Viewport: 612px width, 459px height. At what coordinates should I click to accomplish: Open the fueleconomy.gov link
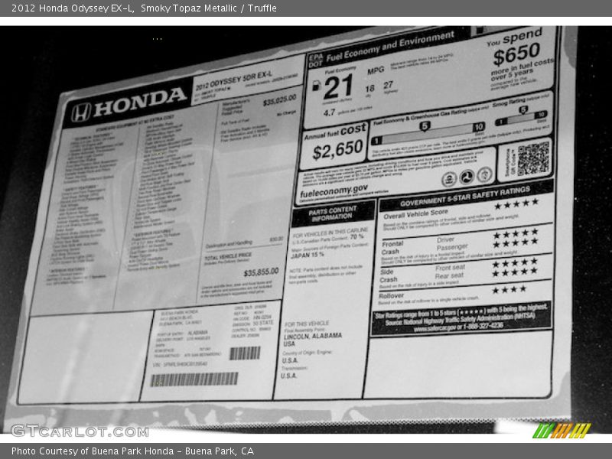(x=334, y=190)
